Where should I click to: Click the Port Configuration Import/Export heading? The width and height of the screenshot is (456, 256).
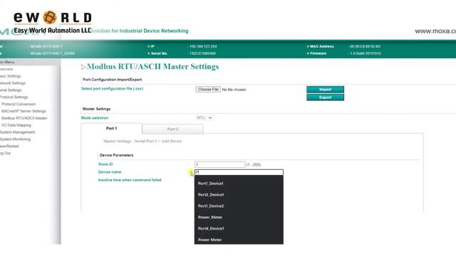click(113, 80)
